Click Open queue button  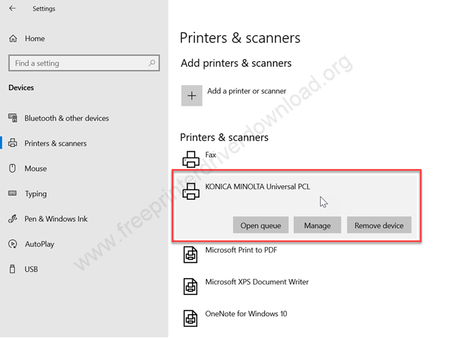click(261, 225)
